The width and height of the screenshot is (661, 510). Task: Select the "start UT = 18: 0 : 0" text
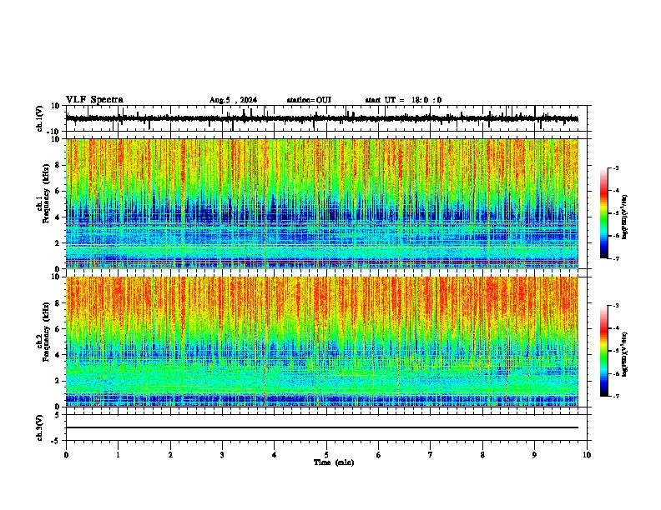point(403,100)
